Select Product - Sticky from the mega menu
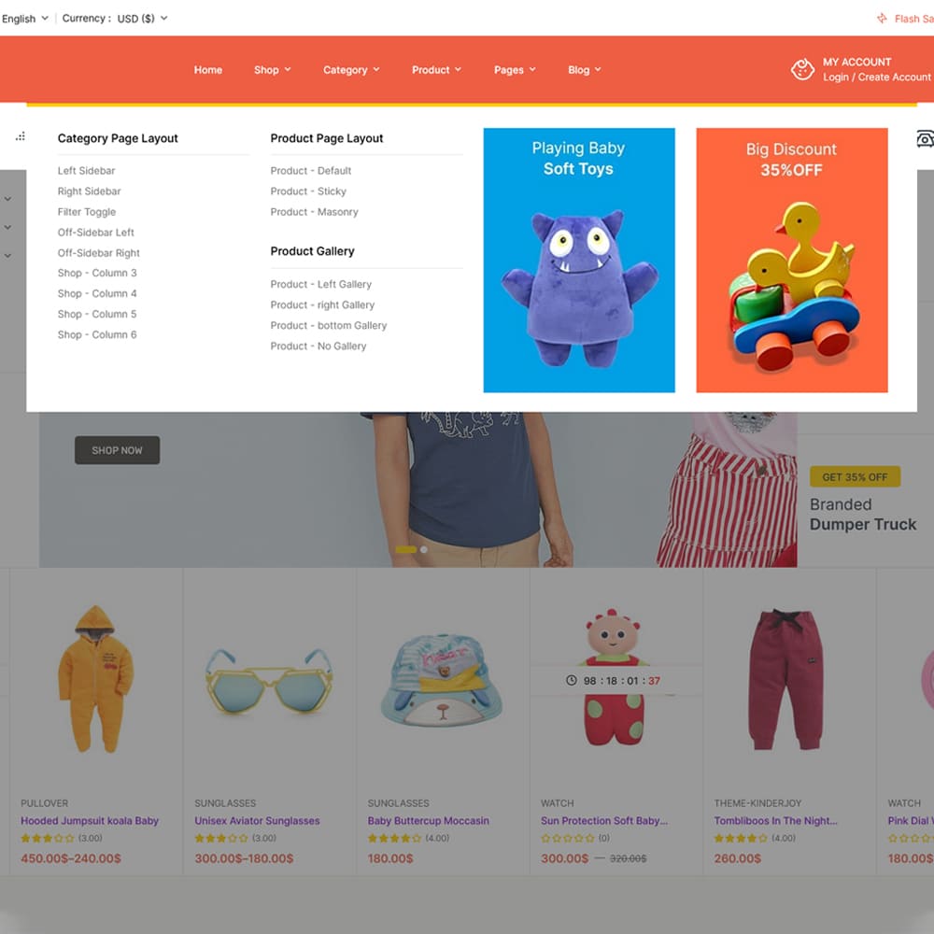934x934 pixels. 308,191
